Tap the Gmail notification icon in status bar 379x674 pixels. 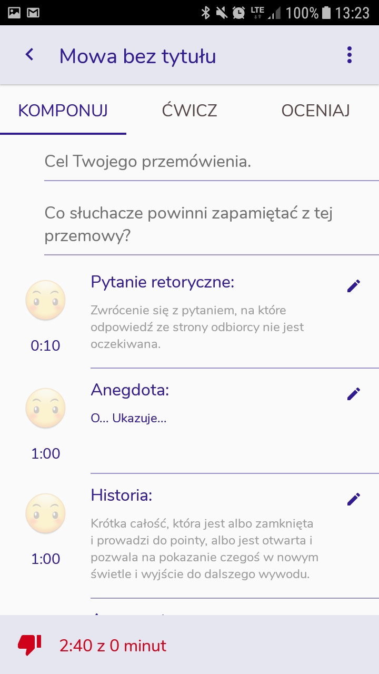tap(33, 12)
